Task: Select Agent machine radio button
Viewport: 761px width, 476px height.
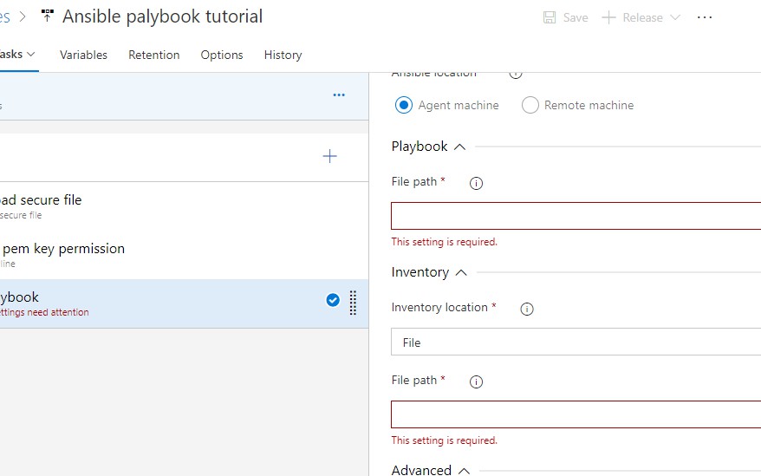Action: tap(404, 105)
